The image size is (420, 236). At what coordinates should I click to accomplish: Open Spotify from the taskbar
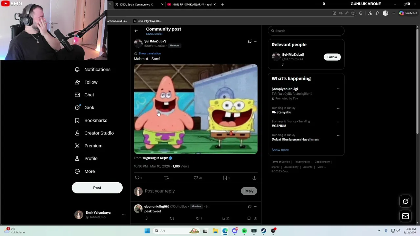click(x=244, y=231)
